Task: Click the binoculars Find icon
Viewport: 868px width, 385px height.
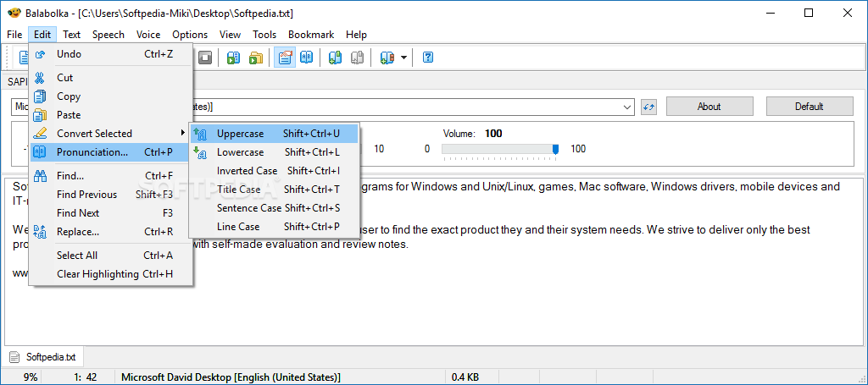Action: point(40,176)
